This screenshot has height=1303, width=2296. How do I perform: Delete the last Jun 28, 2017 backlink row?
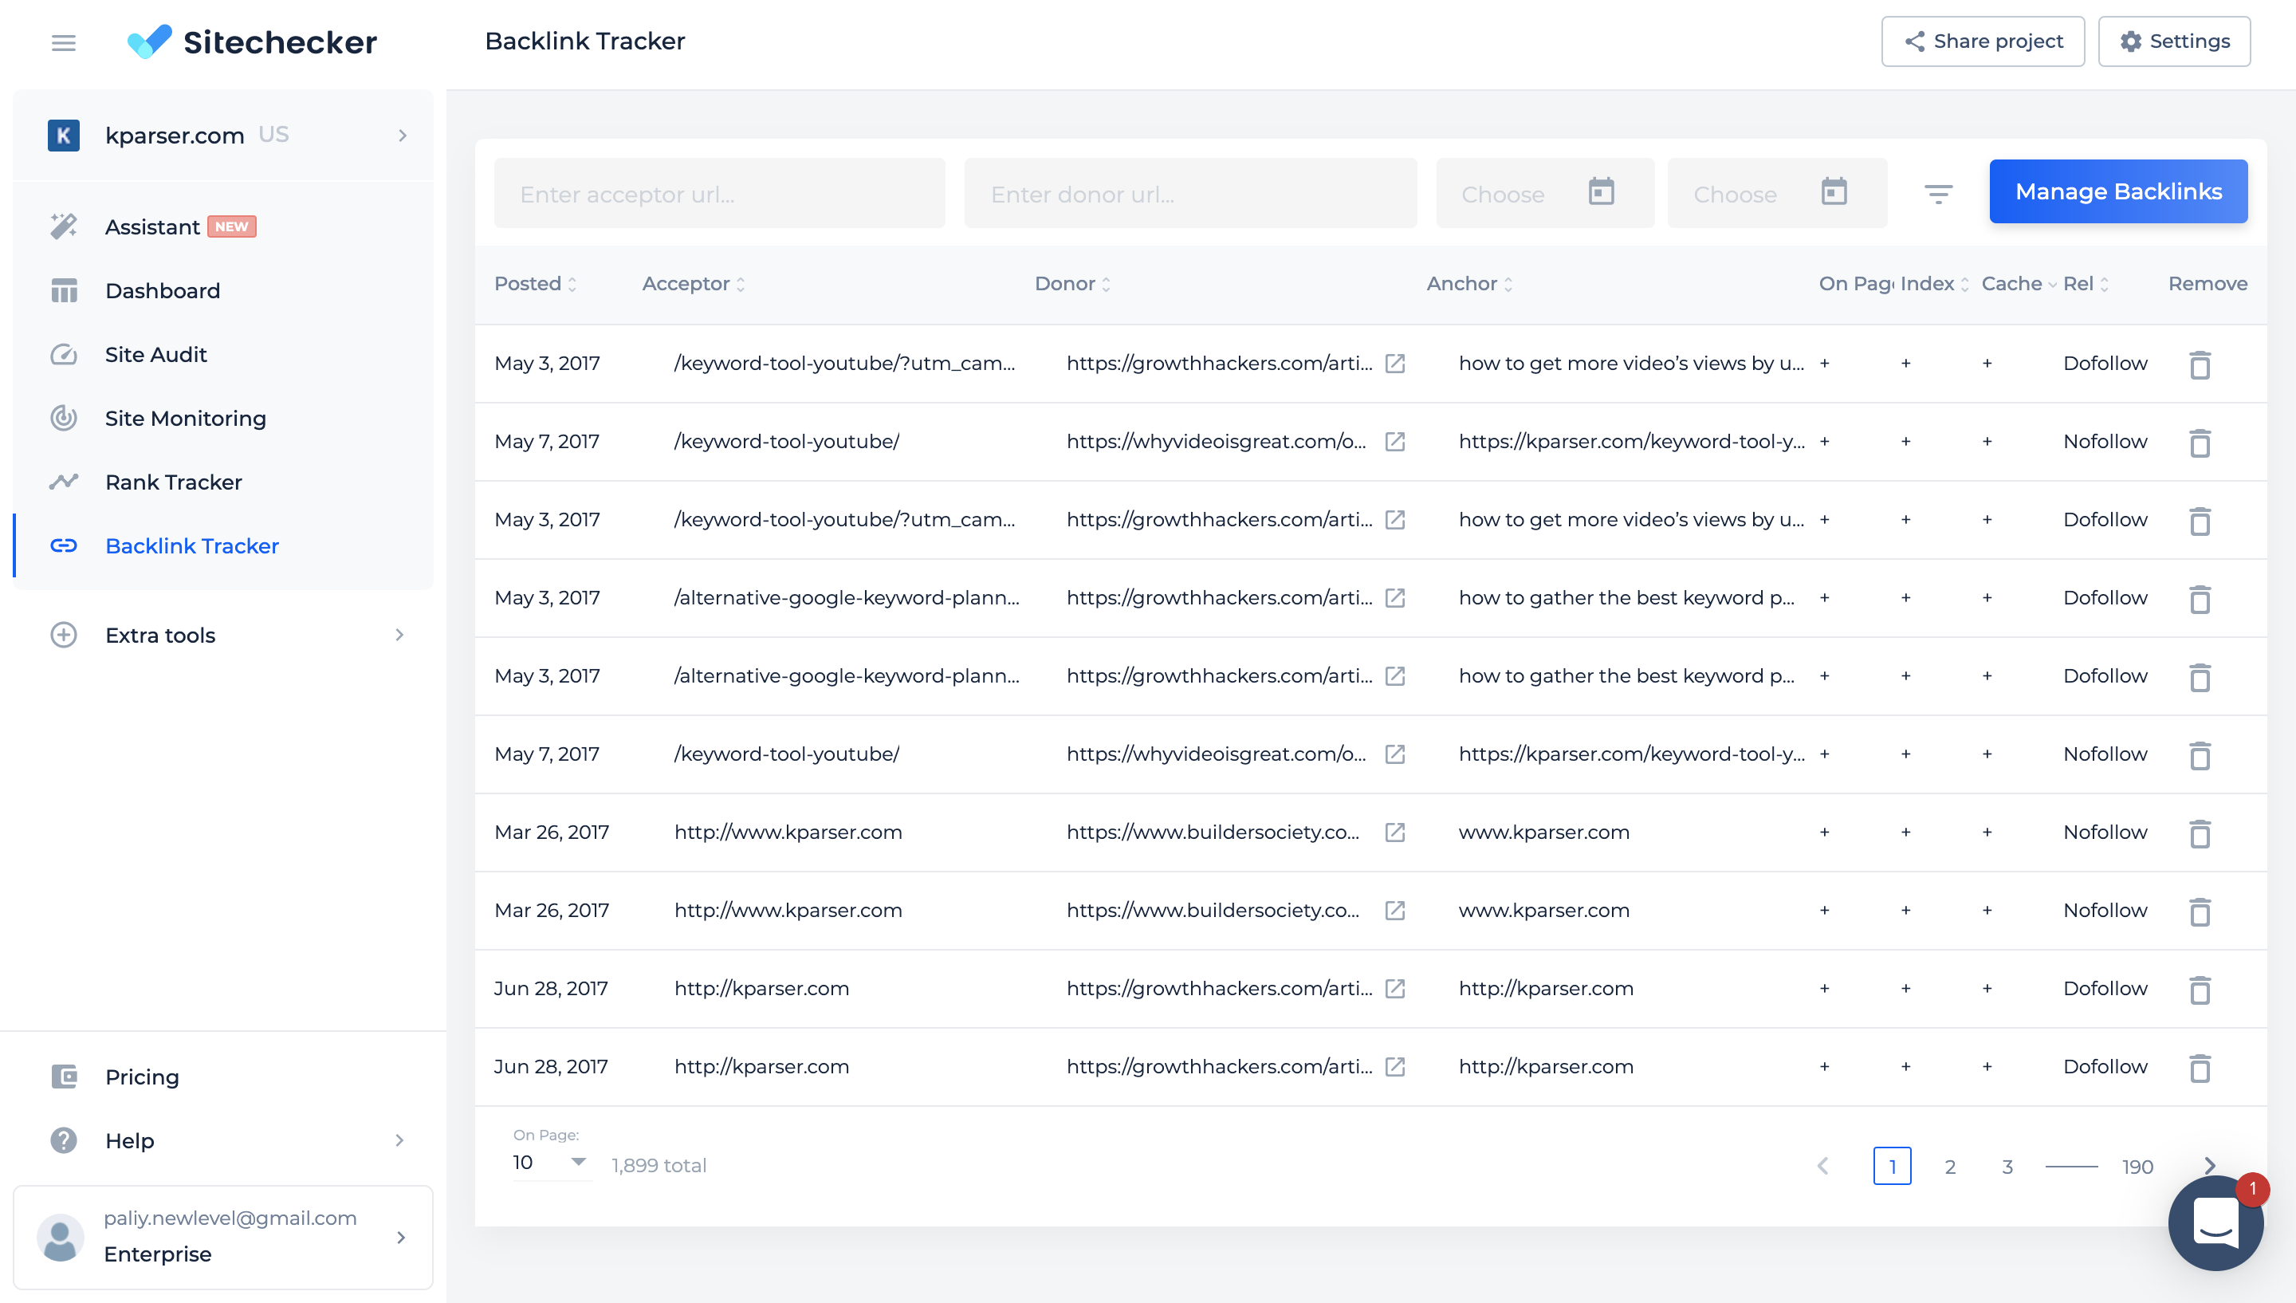point(2200,1068)
